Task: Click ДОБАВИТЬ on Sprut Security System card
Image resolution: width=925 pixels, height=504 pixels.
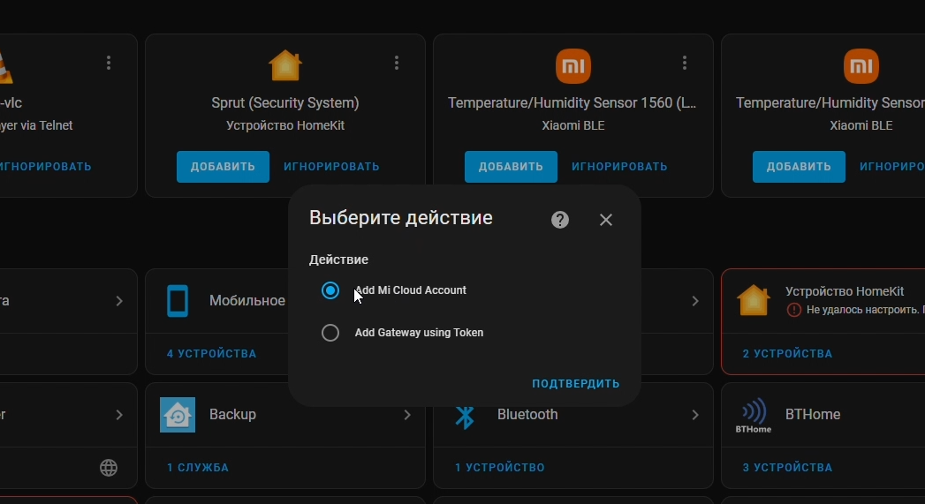Action: coord(223,167)
